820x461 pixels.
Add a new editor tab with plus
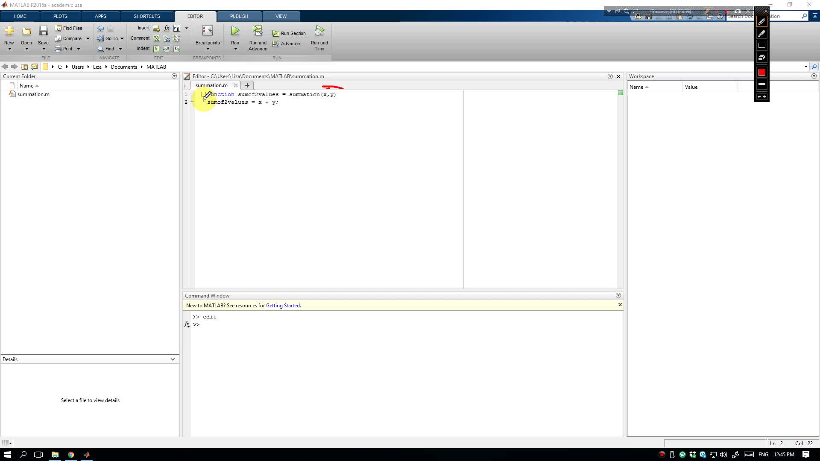click(x=247, y=85)
